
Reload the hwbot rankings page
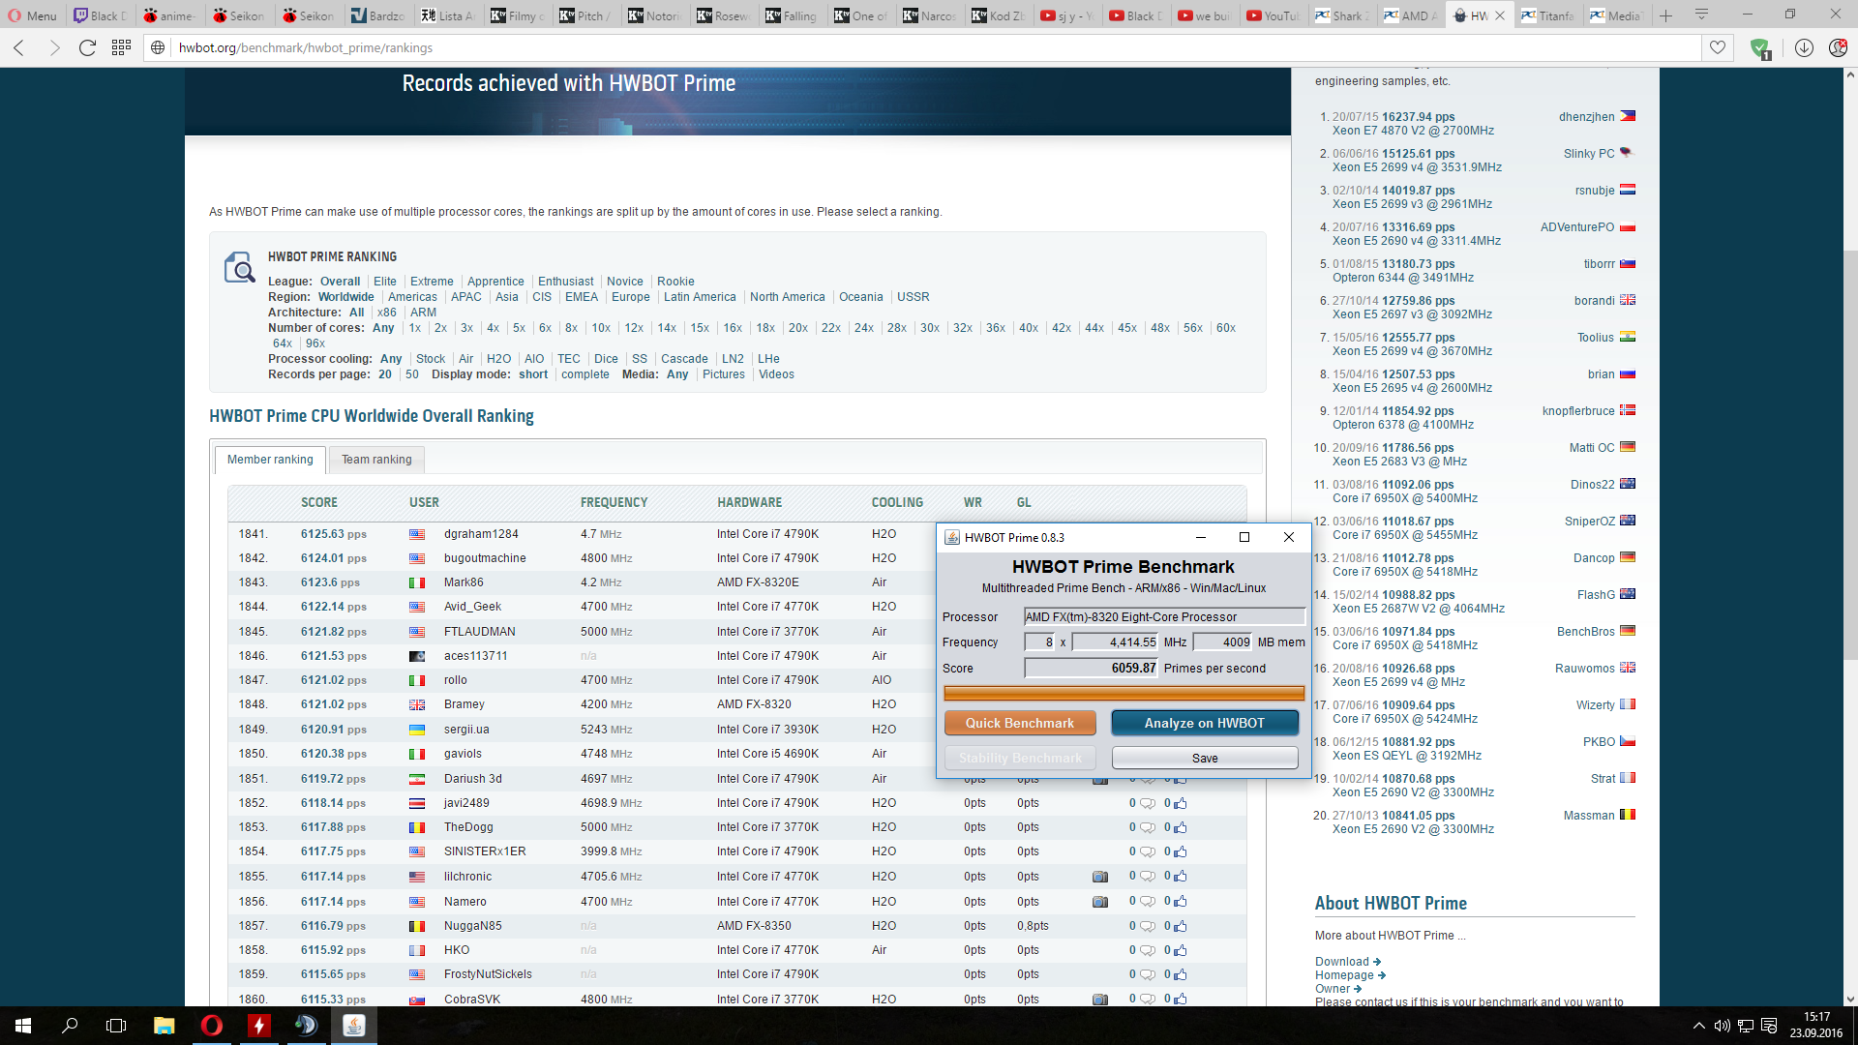pyautogui.click(x=87, y=47)
